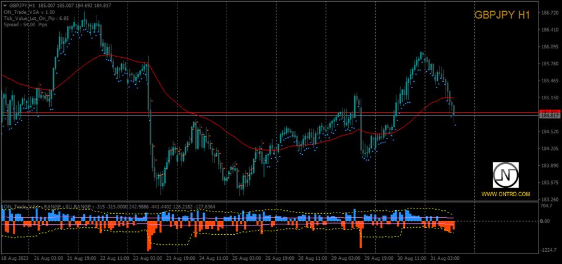The width and height of the screenshot is (562, 264).
Task: Click the 186.720 price axis label
Action: 550,13
